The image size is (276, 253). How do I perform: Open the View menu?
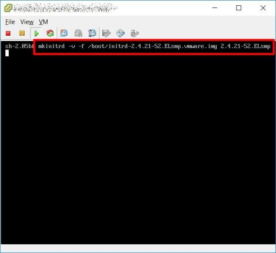[27, 22]
